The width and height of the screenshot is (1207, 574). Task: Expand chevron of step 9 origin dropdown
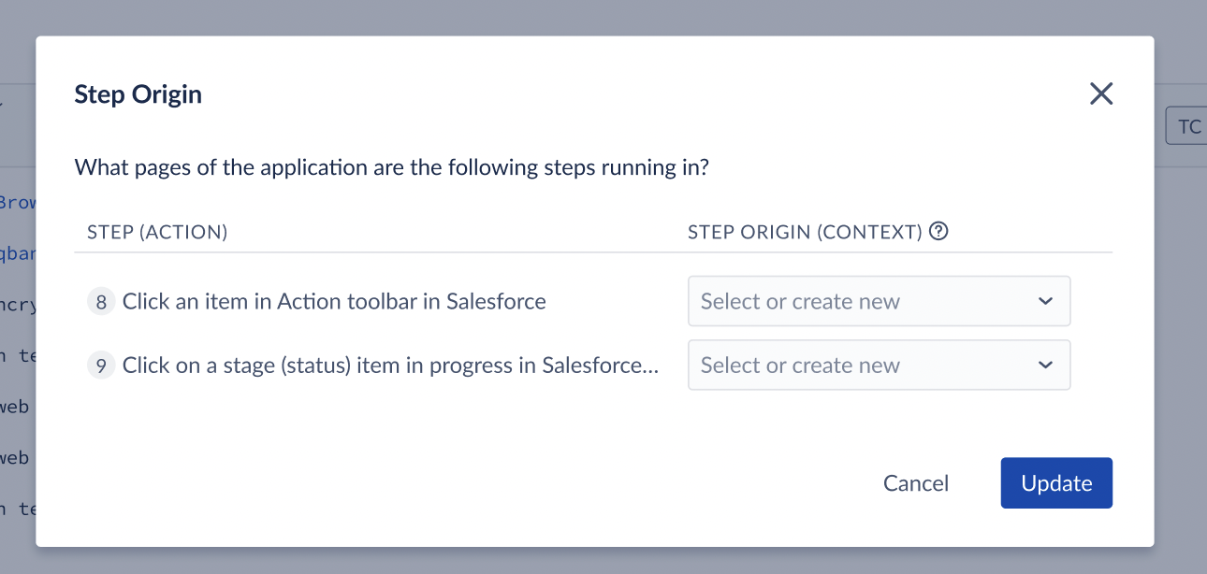1046,365
